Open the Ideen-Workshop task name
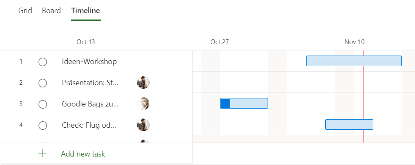This screenshot has width=415, height=165. pos(89,62)
